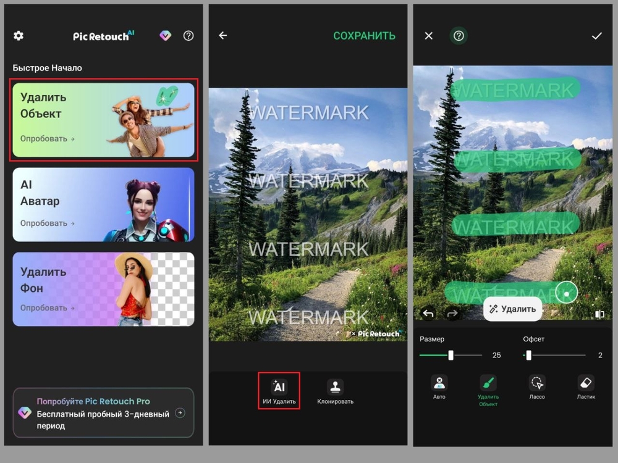Image resolution: width=618 pixels, height=463 pixels.
Task: Tap the Удалить removal button
Action: tap(512, 309)
